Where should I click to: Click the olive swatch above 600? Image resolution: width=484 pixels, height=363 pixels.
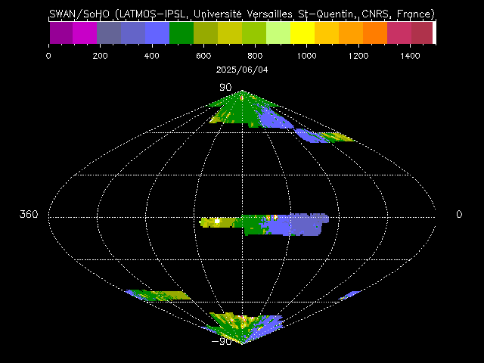tap(206, 33)
